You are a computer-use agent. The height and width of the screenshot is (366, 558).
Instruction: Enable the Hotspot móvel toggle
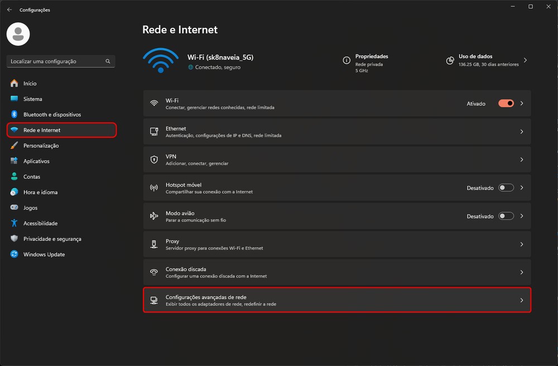point(506,188)
